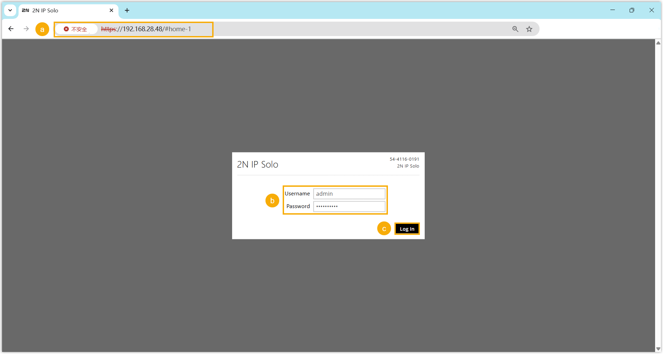The height and width of the screenshot is (354, 663).
Task: Click the 2N IP Solo login heading
Action: click(258, 164)
